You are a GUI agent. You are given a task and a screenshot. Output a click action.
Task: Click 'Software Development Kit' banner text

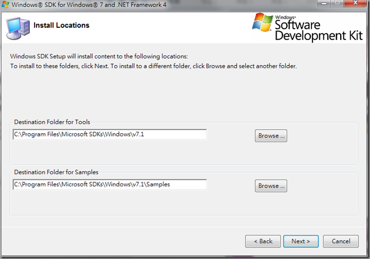[x=318, y=30]
